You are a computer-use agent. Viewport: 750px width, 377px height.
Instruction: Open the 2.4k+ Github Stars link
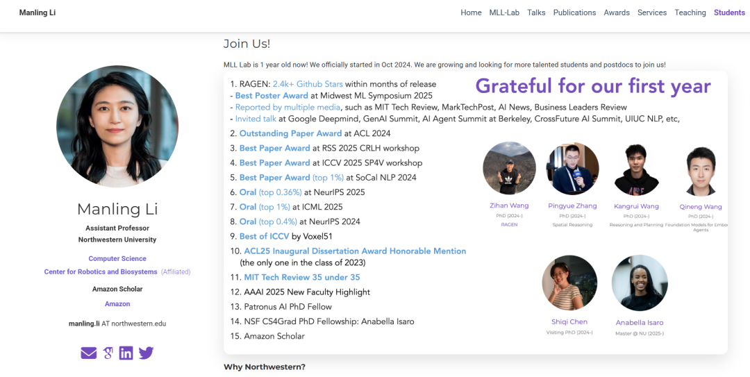pos(308,84)
